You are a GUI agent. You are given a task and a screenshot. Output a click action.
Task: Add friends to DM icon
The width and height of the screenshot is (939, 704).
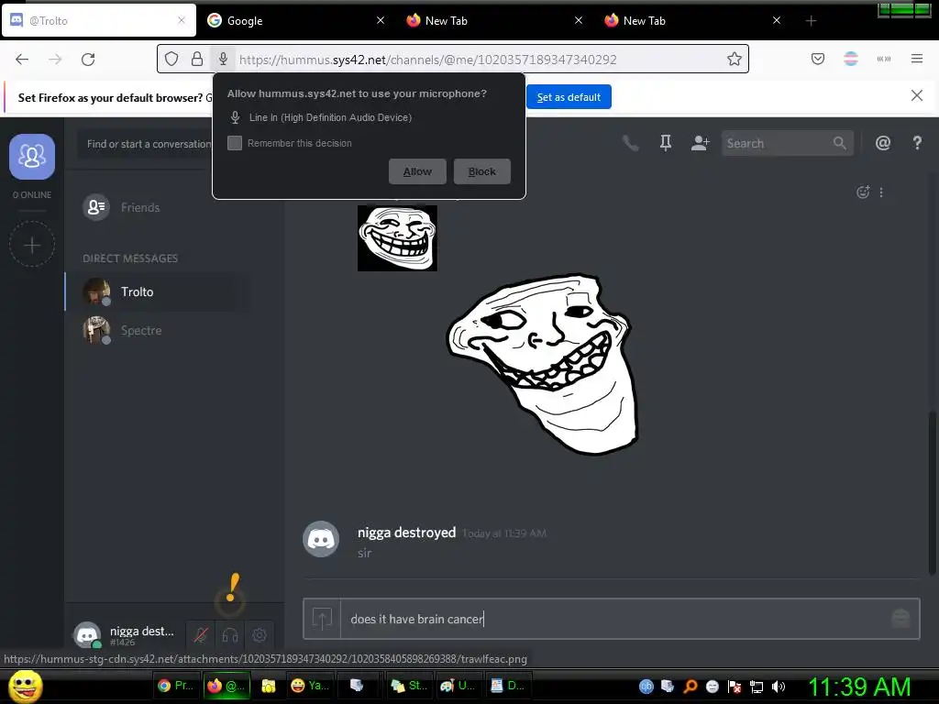700,143
